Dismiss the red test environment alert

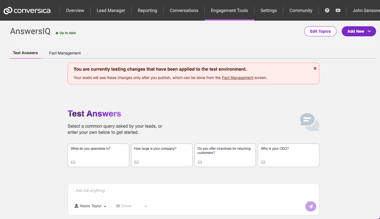coord(315,68)
